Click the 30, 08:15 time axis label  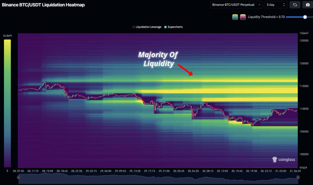tap(208, 171)
